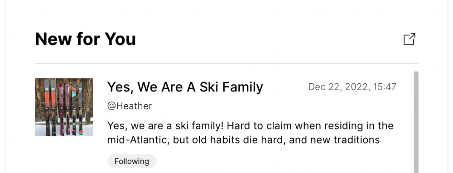Select the Dec 22, 2022, 15:47 timestamp

coord(352,87)
